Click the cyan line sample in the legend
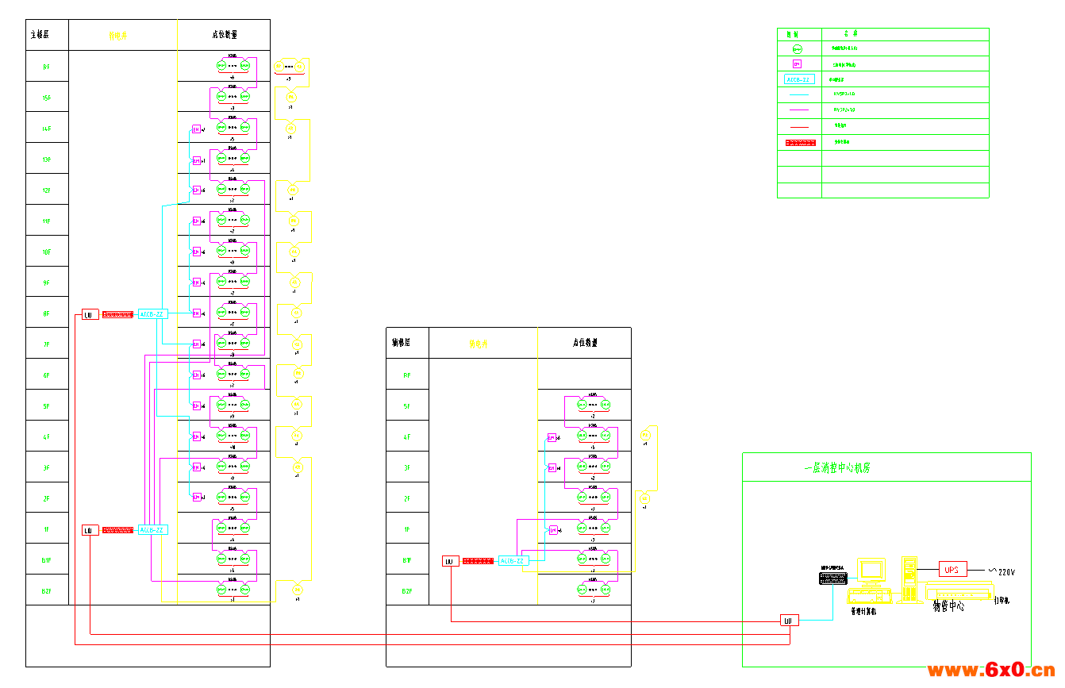The height and width of the screenshot is (688, 1065). 799,94
